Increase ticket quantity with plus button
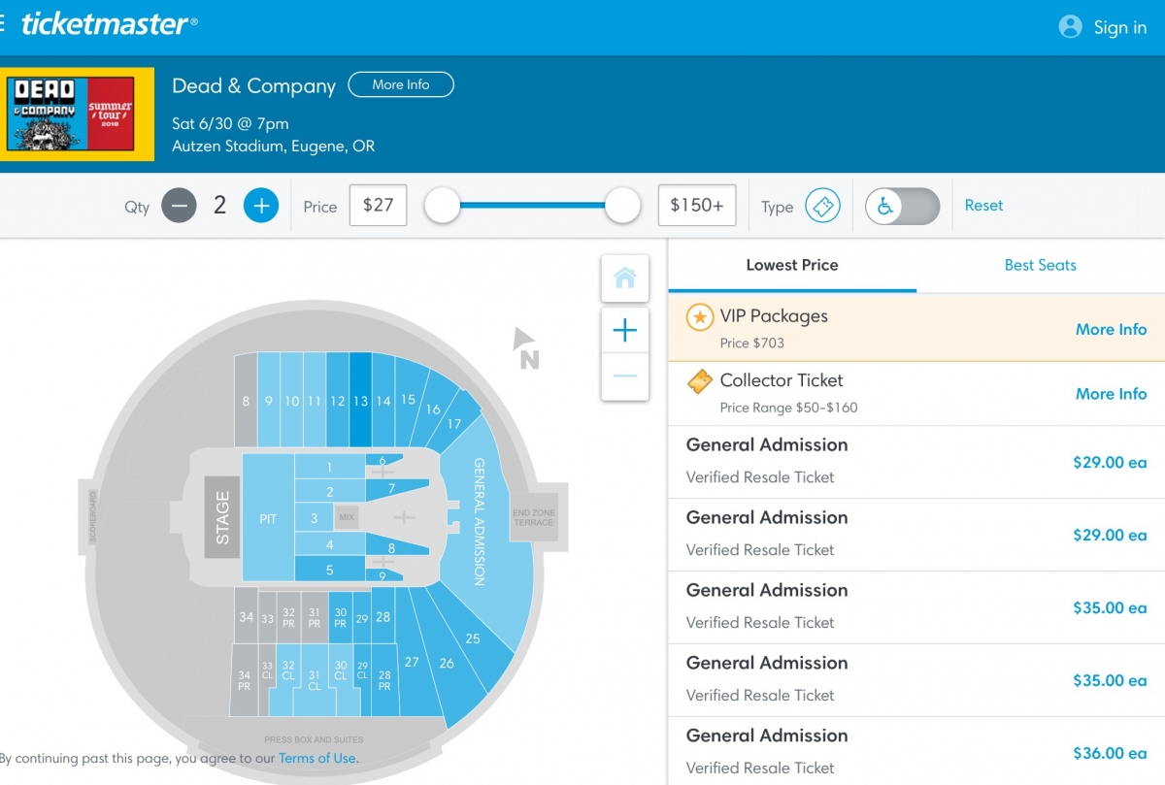 [260, 206]
